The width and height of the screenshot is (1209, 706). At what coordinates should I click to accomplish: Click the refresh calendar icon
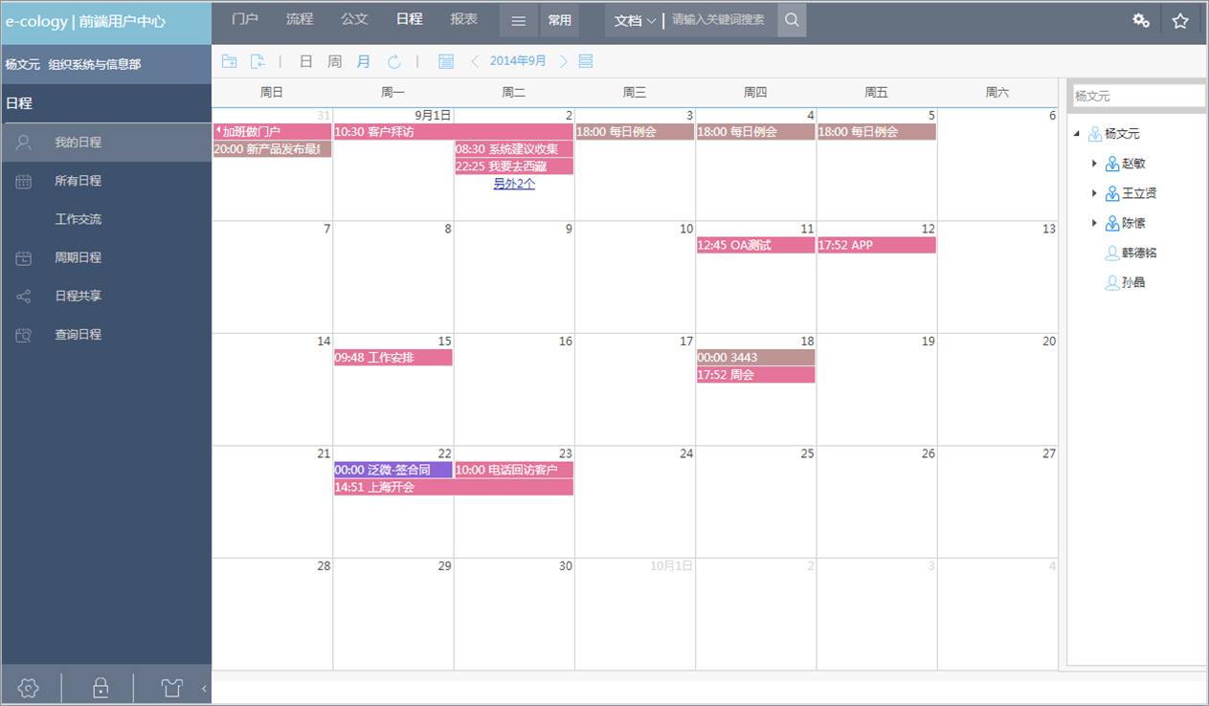[393, 61]
